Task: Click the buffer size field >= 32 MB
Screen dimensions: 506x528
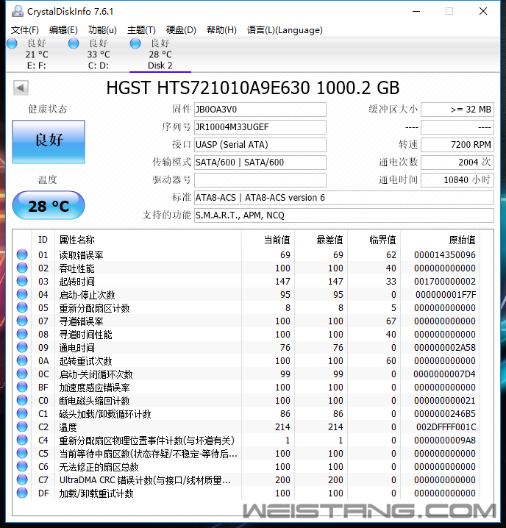Action: click(457, 110)
